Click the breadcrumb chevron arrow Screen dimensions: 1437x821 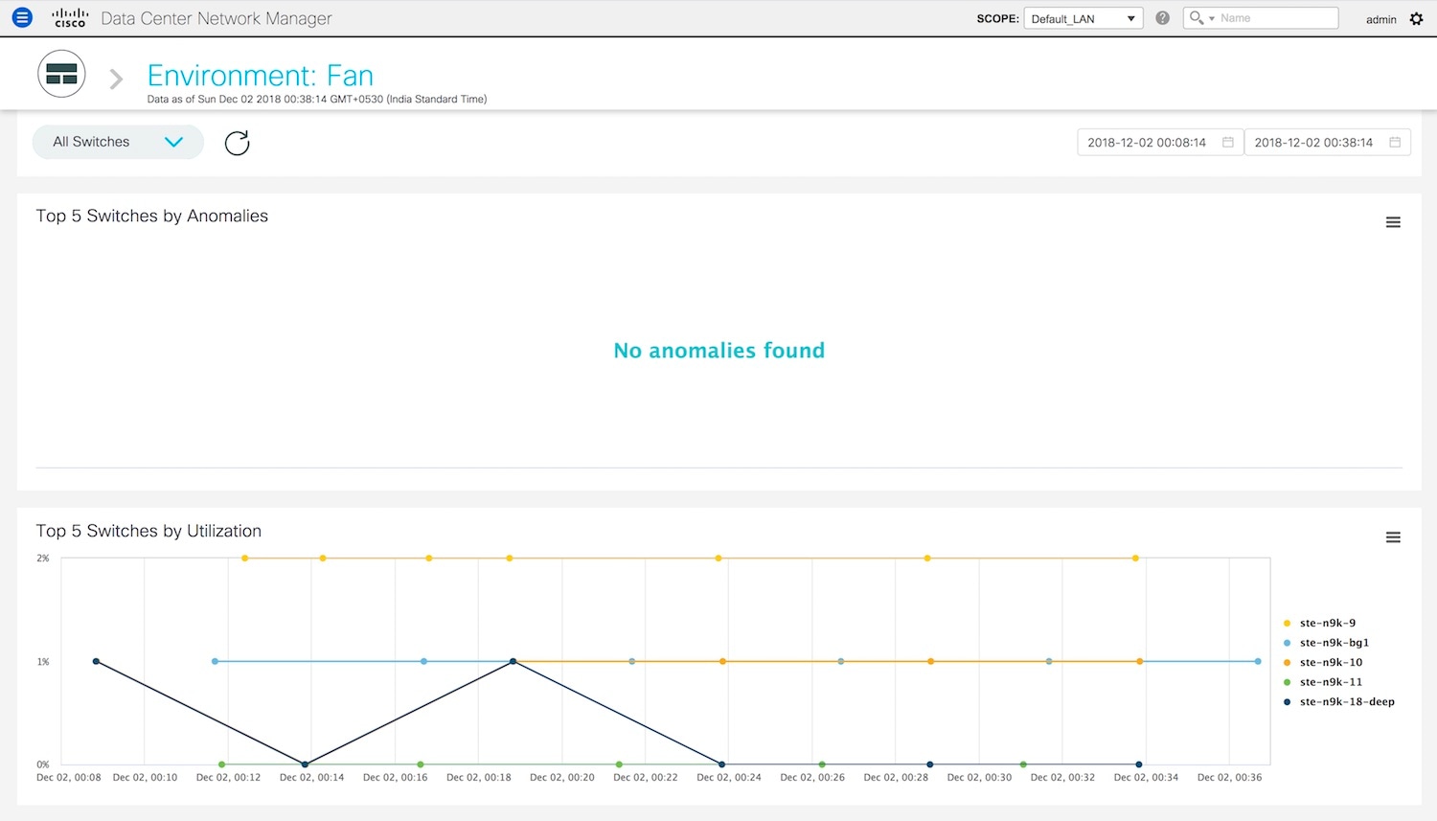coord(116,79)
